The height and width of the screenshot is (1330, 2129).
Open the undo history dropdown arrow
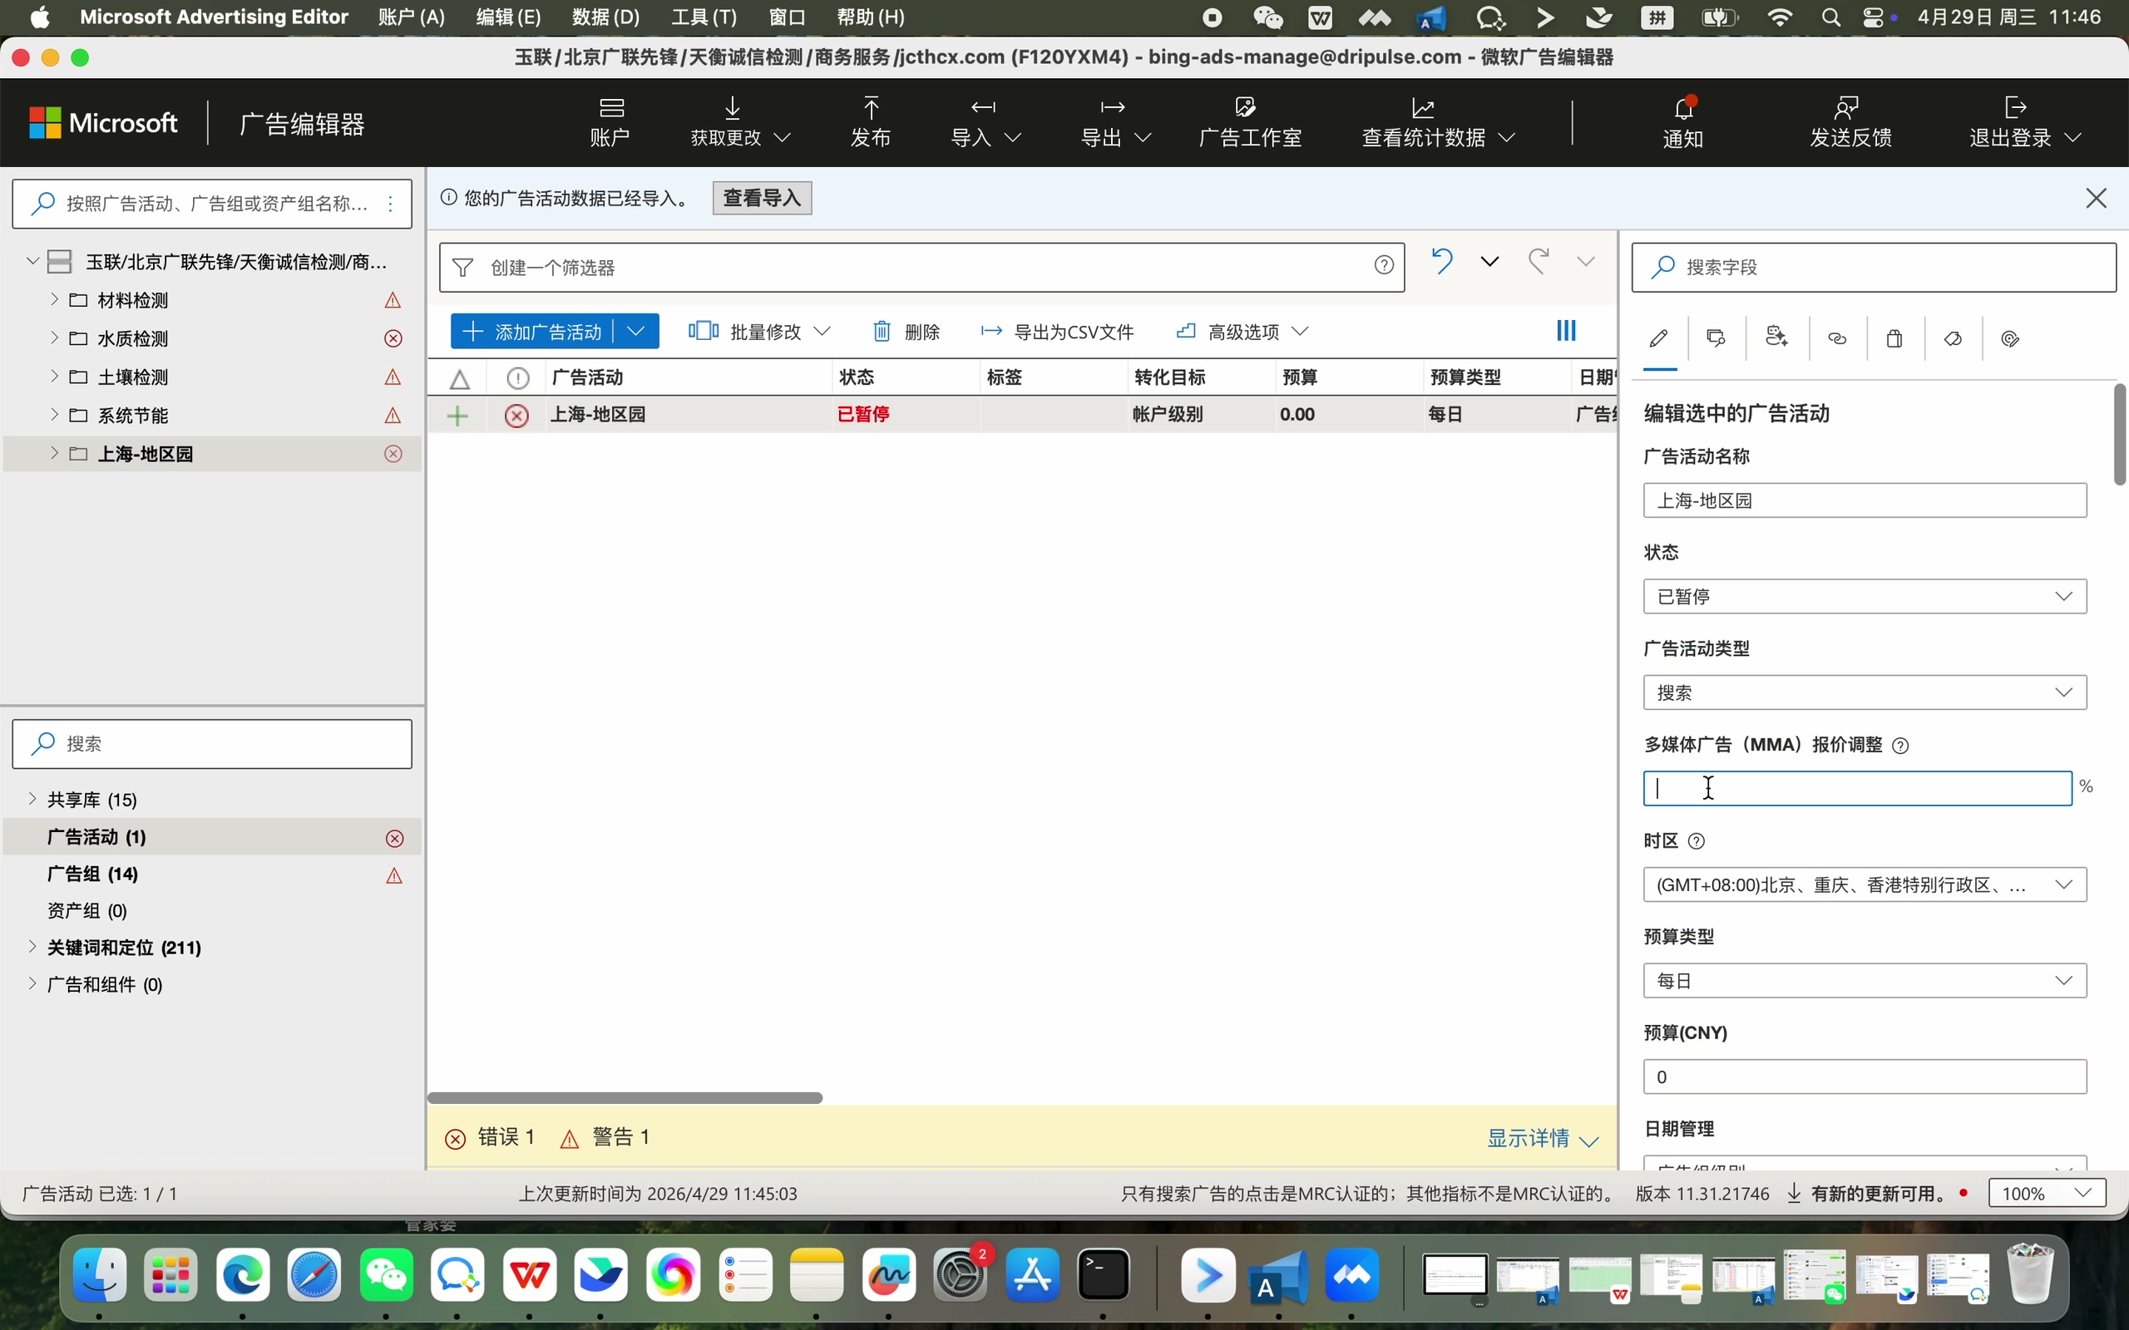(x=1489, y=261)
